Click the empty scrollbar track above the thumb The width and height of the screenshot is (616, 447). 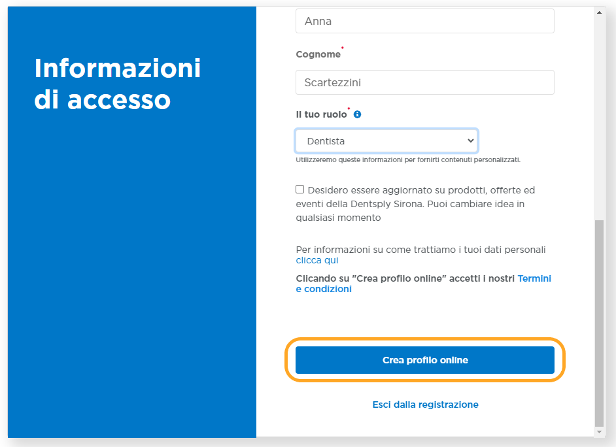(600, 118)
